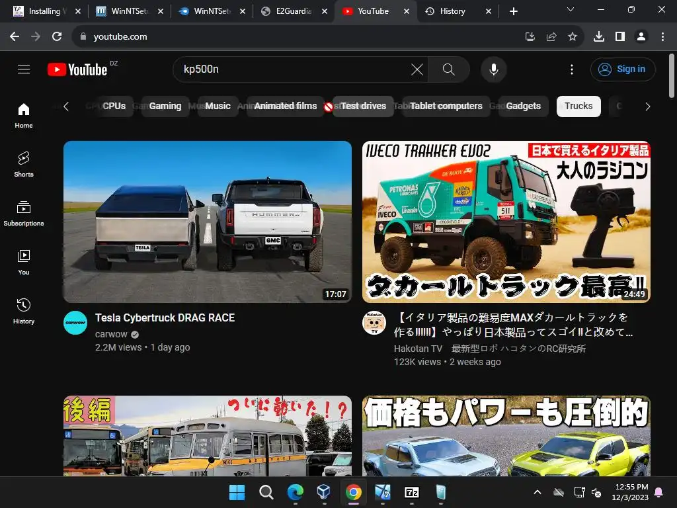Click the install app icon in address bar

pyautogui.click(x=530, y=37)
